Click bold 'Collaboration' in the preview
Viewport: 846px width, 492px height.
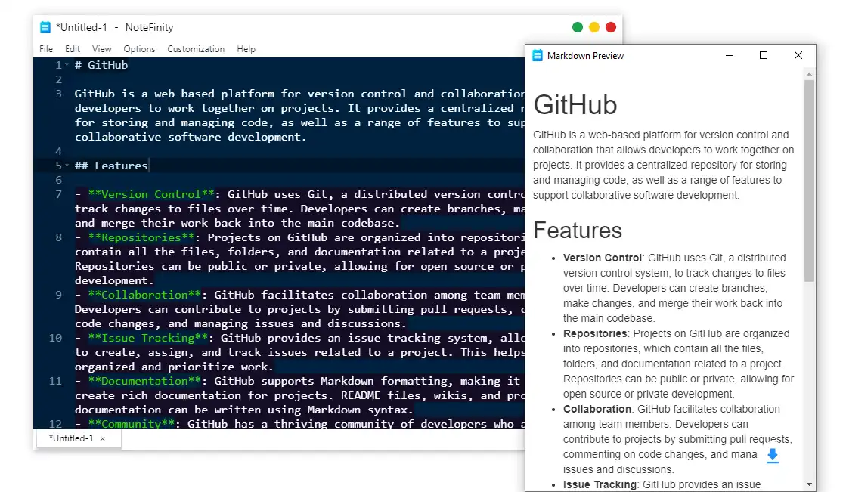click(x=597, y=409)
